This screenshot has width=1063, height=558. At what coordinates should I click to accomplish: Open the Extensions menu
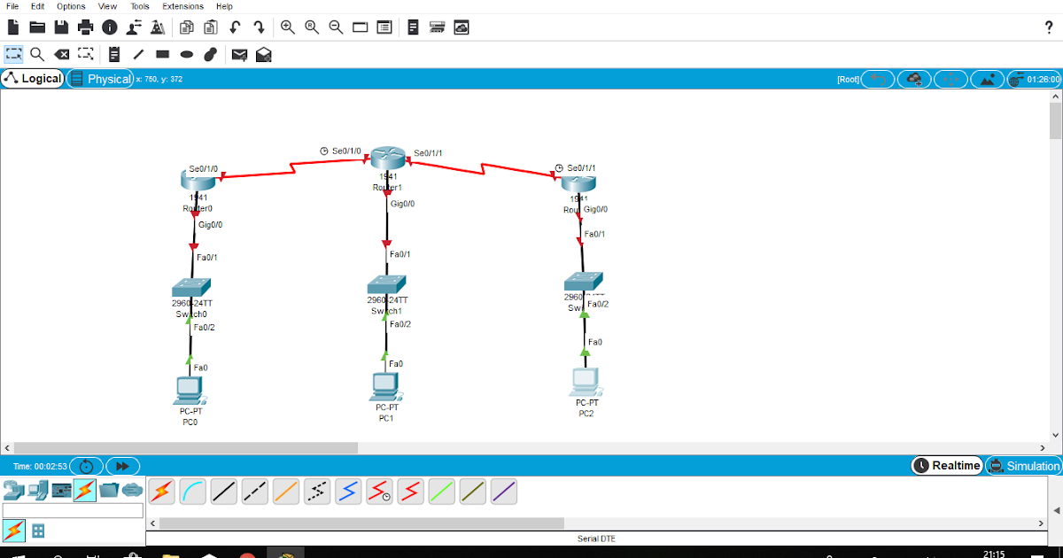coord(182,6)
